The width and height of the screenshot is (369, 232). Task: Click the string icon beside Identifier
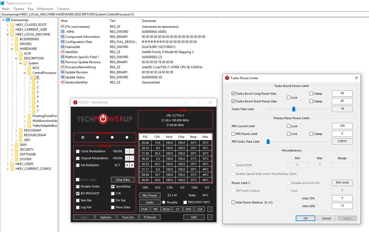click(63, 52)
